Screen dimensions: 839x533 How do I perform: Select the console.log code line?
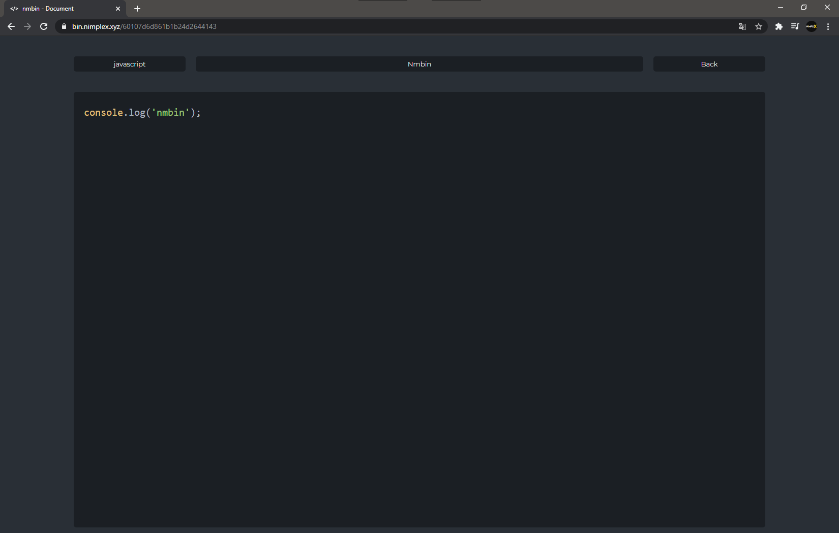142,112
